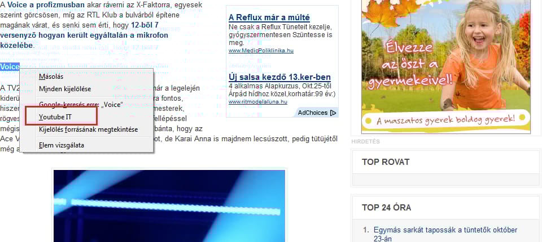Visit www.MedicPoliklinika.hu link
The height and width of the screenshot is (242, 542).
(x=261, y=51)
